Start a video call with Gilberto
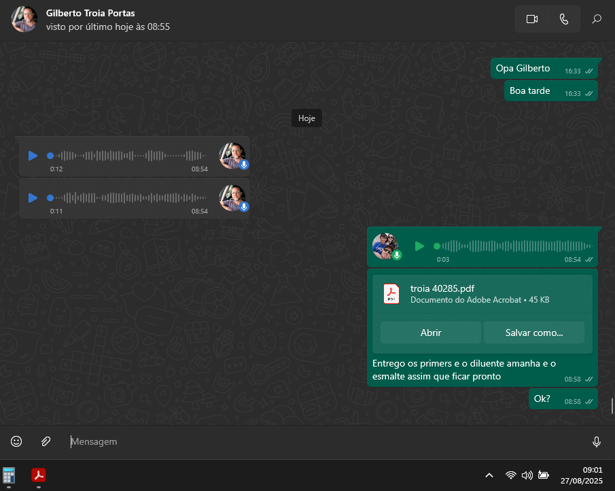The width and height of the screenshot is (615, 491). click(x=531, y=19)
